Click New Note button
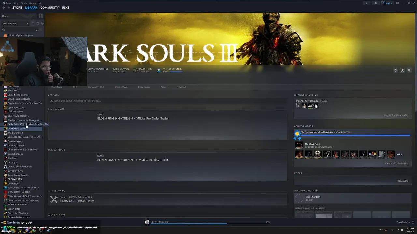 click(403, 181)
